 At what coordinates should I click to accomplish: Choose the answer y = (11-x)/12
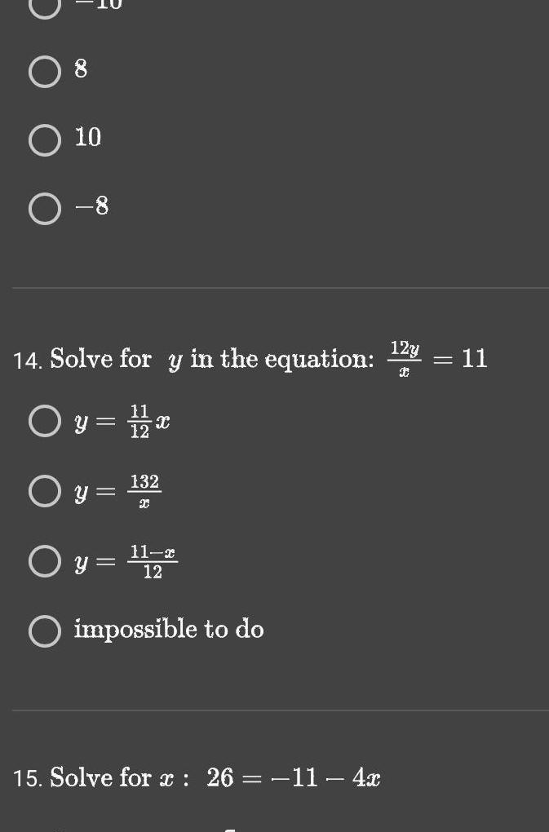tap(45, 560)
